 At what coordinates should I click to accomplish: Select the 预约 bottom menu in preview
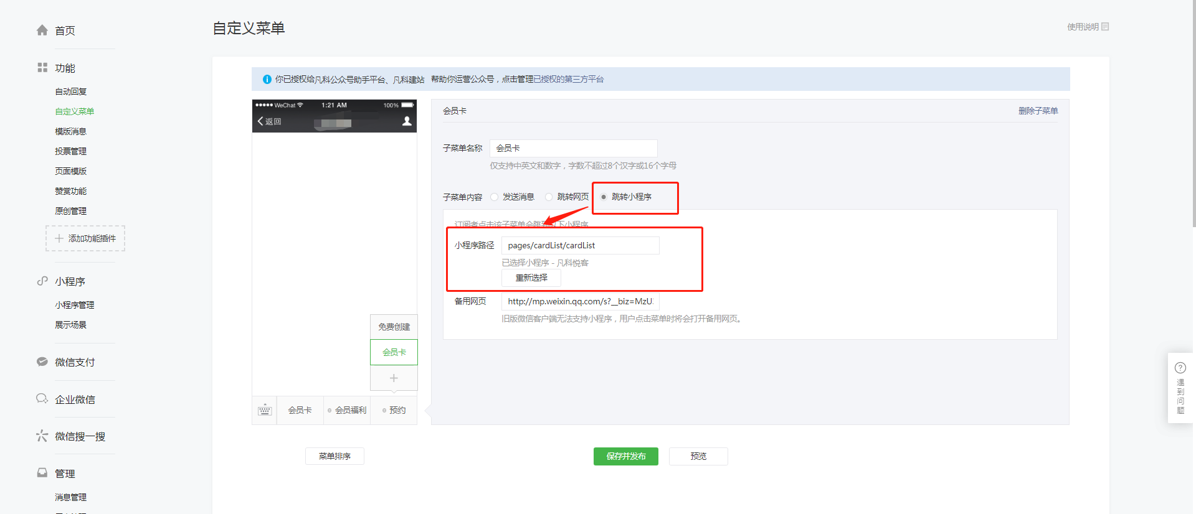(x=394, y=410)
